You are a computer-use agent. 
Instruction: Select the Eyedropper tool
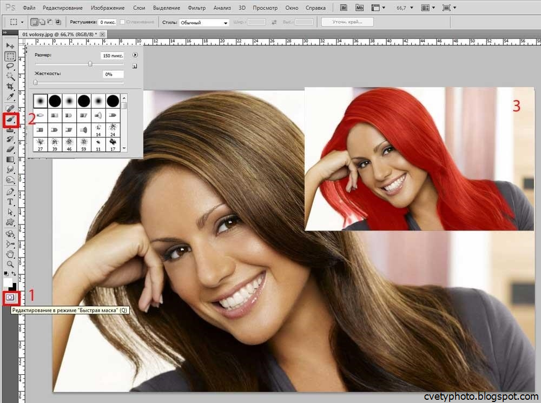pyautogui.click(x=10, y=97)
